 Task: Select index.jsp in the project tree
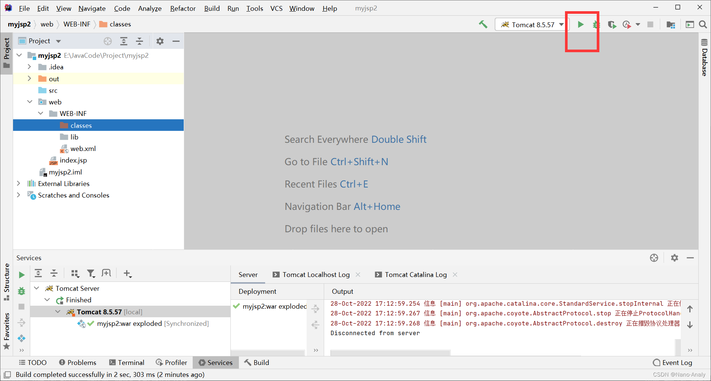(73, 160)
